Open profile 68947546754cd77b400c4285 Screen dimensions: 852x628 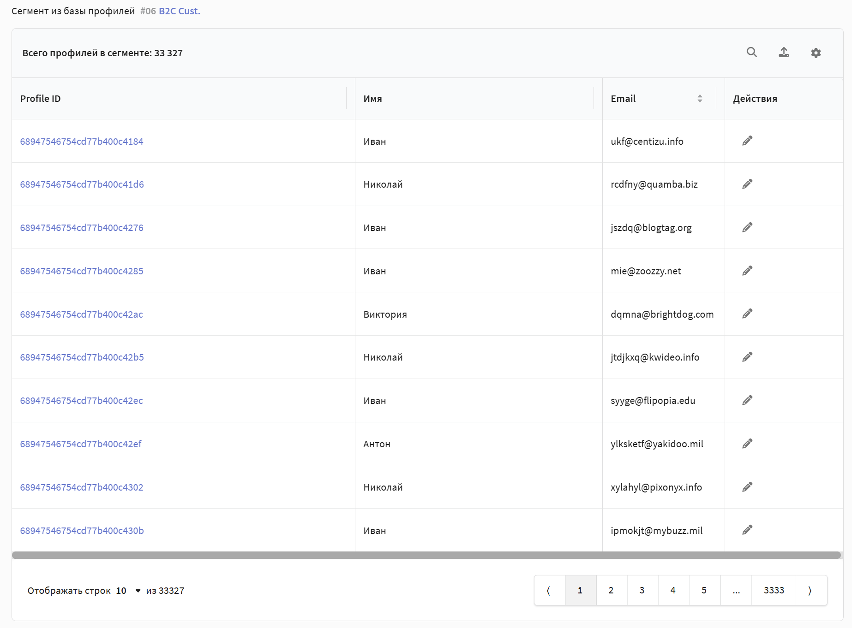(x=82, y=271)
